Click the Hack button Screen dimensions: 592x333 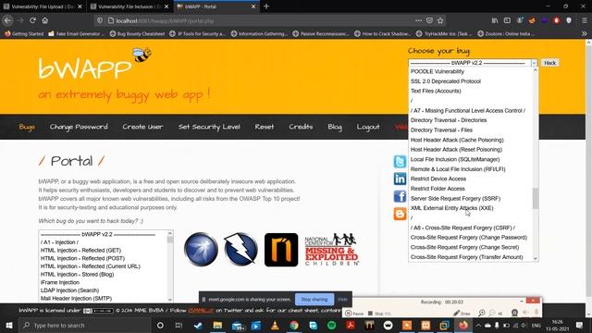(x=549, y=63)
